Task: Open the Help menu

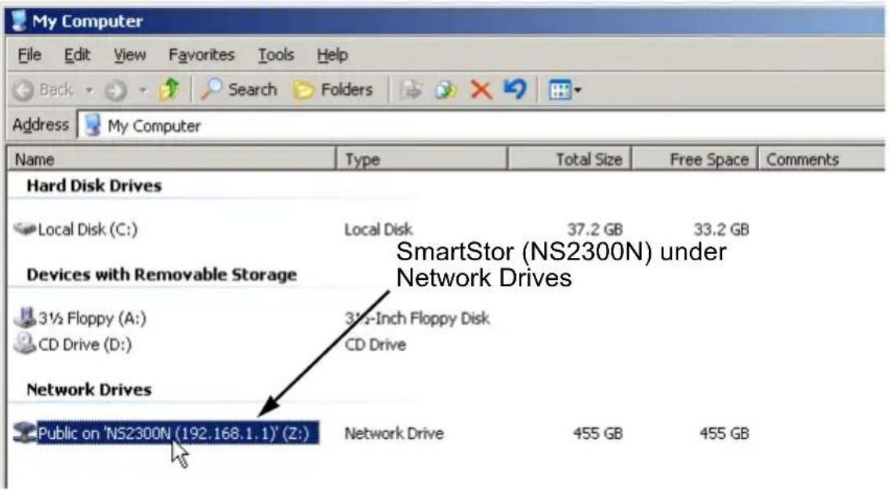Action: point(332,55)
